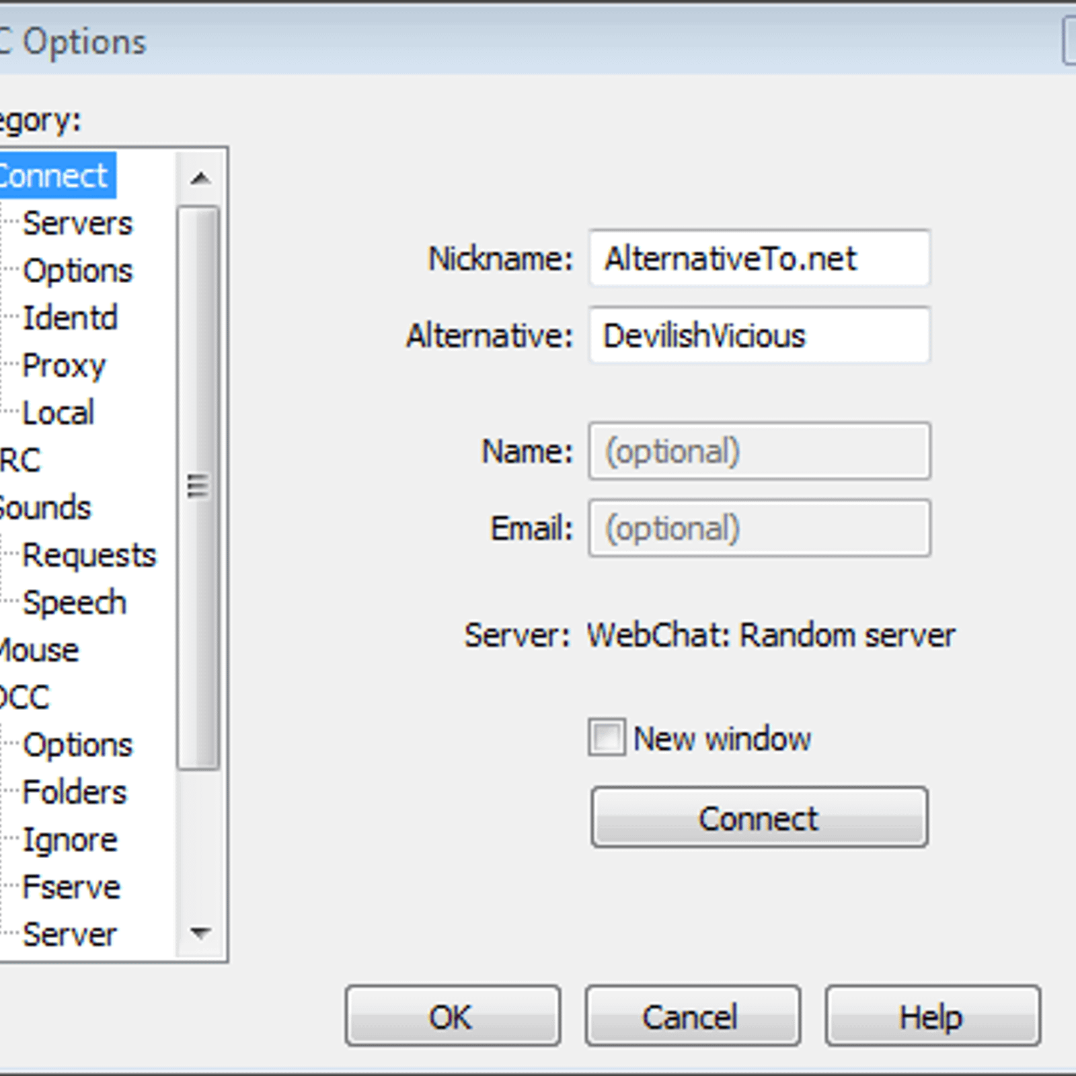1076x1076 pixels.
Task: Open the Sounds category
Action: point(45,508)
